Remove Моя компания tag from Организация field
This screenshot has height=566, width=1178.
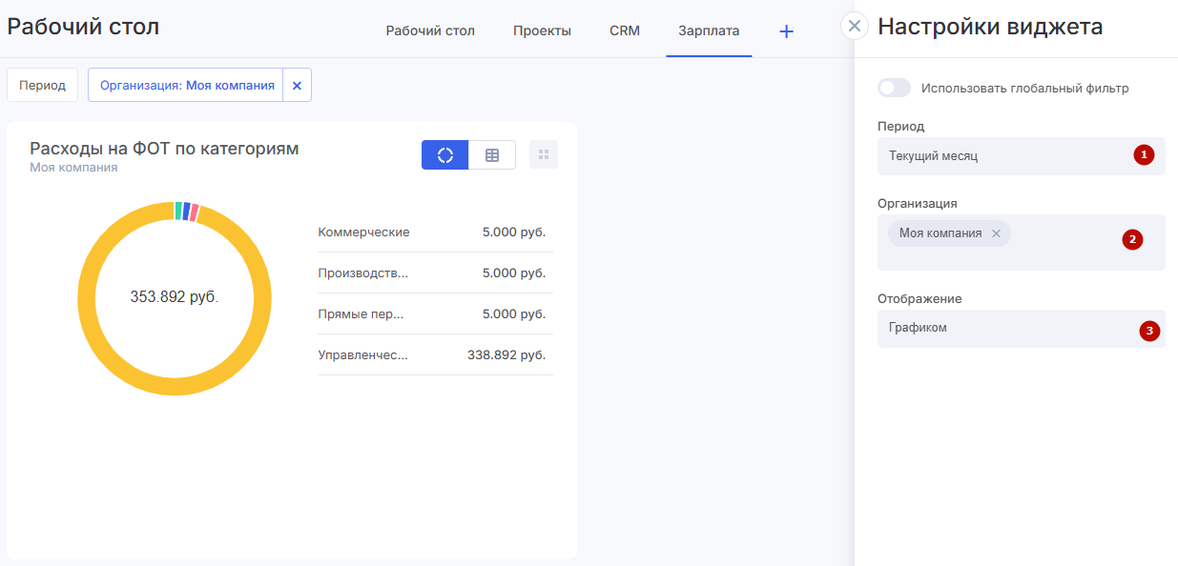tap(996, 233)
